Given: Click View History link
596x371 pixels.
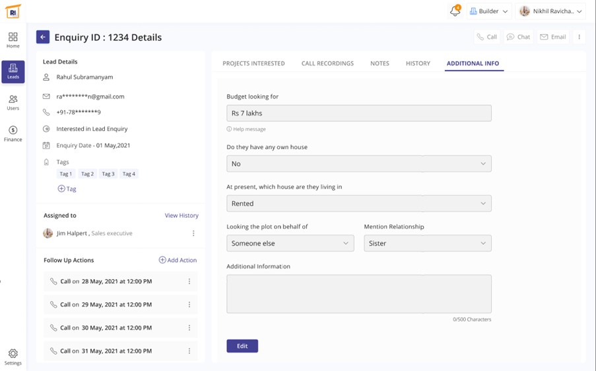Looking at the screenshot, I should pos(182,215).
